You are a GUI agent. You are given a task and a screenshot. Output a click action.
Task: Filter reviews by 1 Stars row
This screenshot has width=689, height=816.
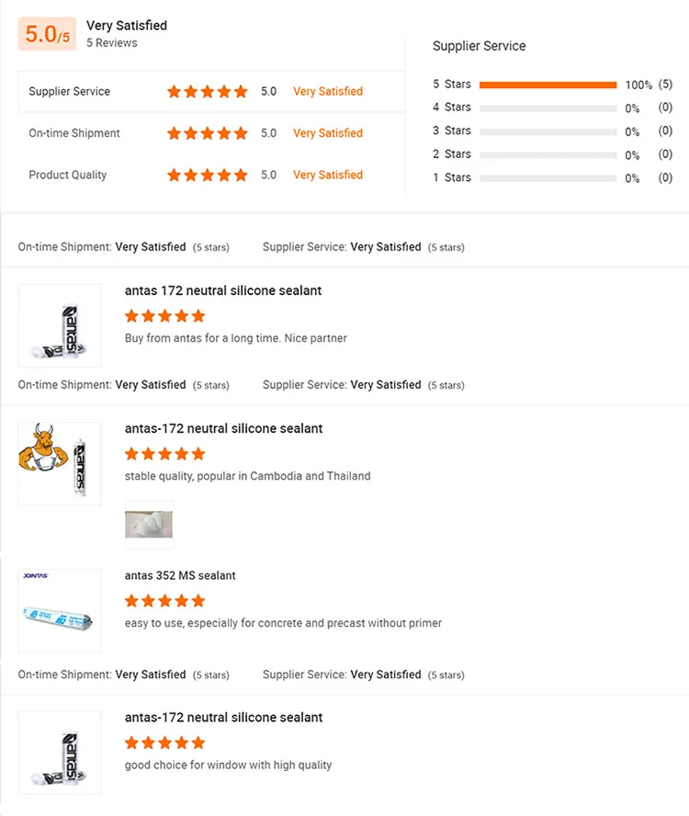pos(548,177)
